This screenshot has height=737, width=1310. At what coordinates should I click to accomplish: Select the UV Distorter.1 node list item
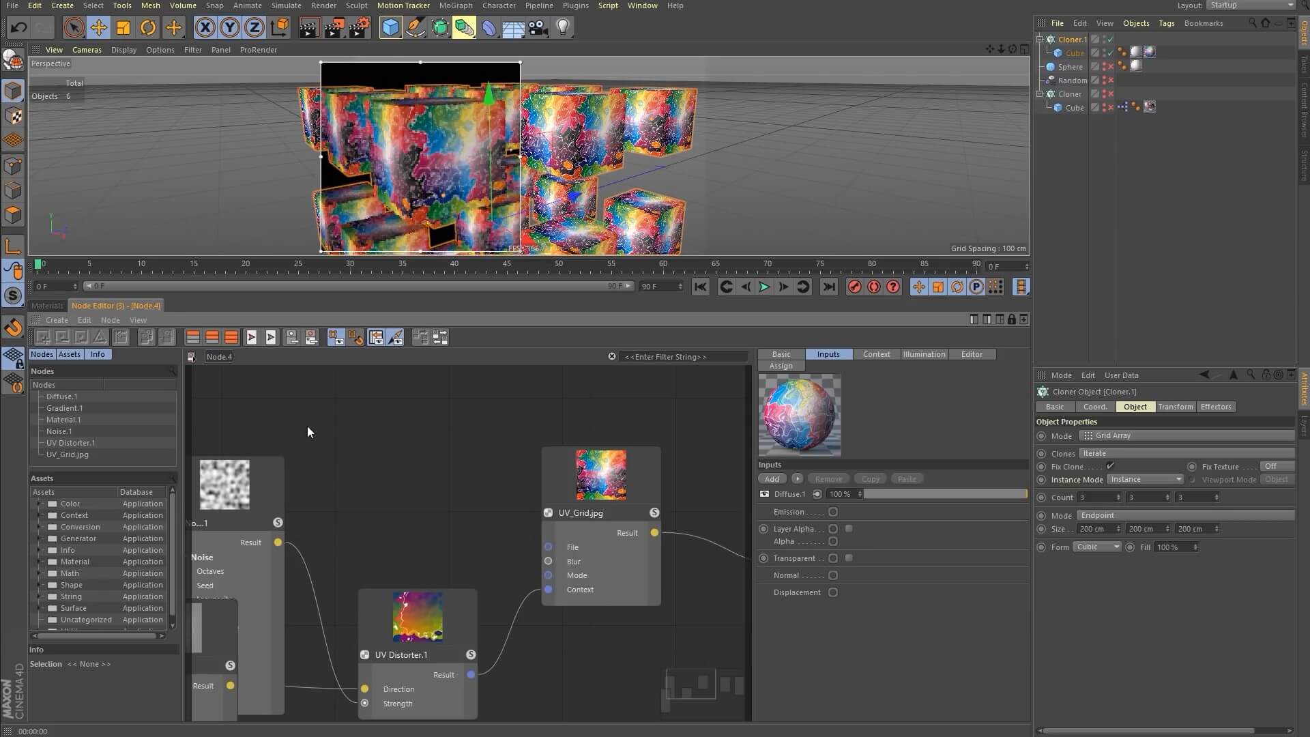(70, 443)
